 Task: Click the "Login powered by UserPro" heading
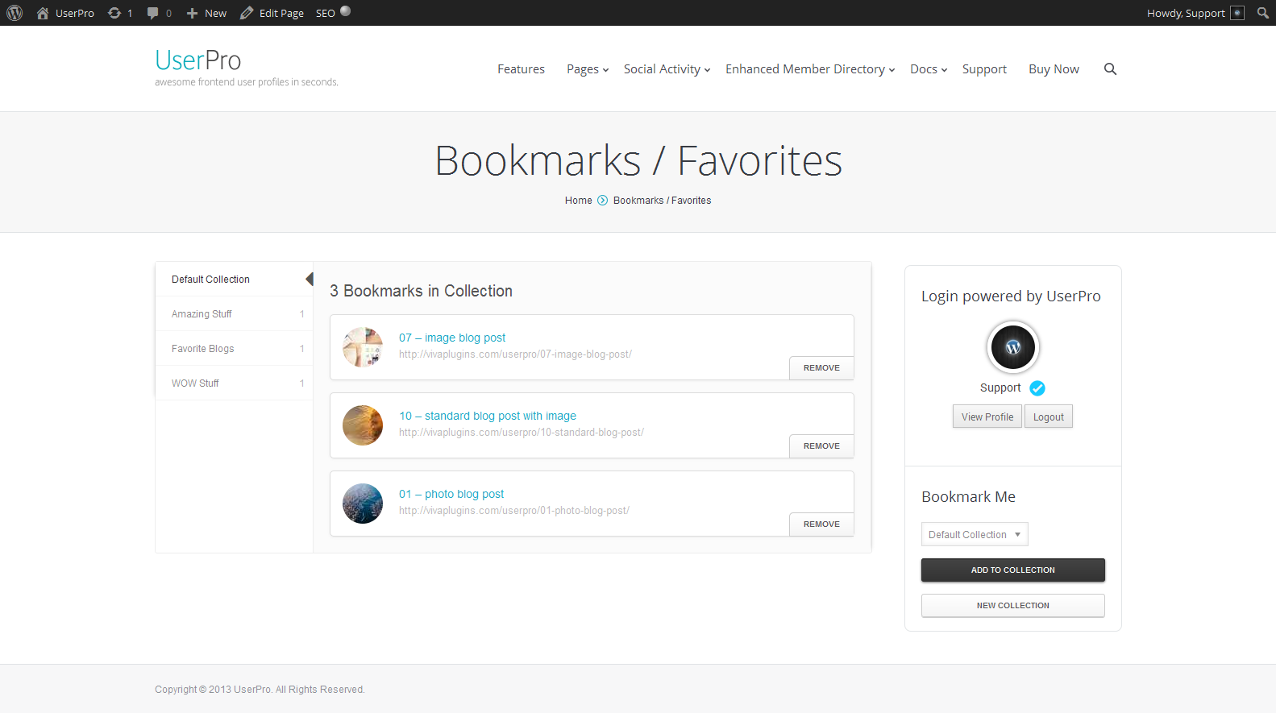point(1011,296)
